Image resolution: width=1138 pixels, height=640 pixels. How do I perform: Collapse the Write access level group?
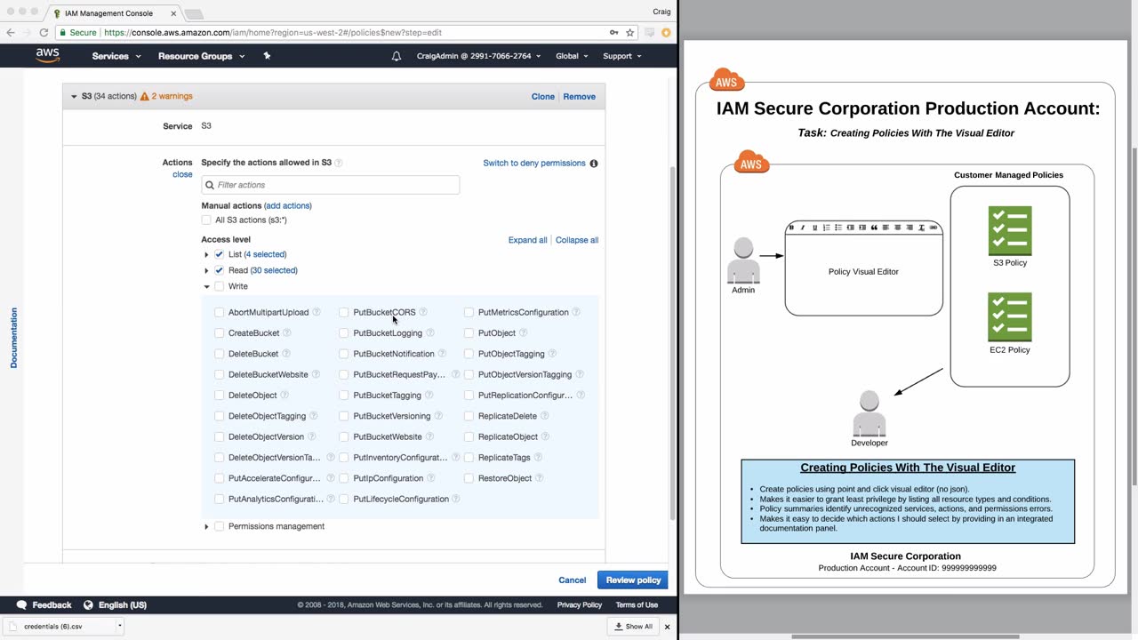coord(206,286)
